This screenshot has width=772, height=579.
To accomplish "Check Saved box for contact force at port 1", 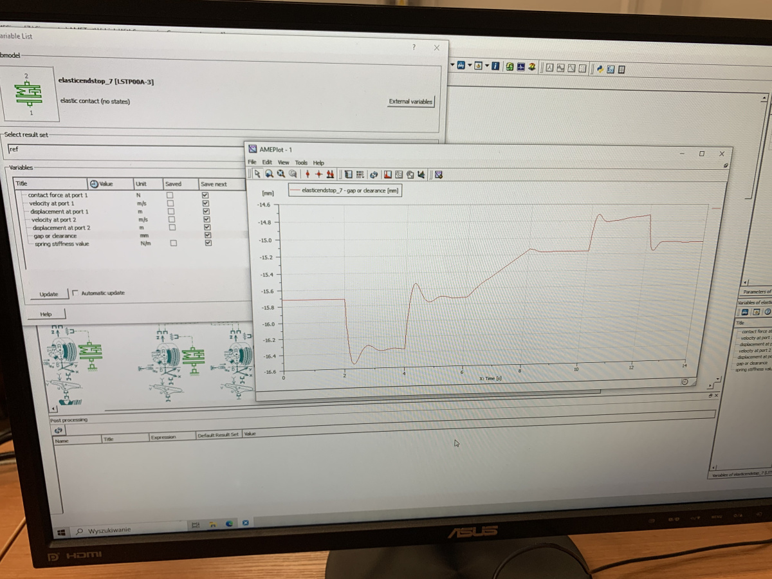I will [x=170, y=194].
